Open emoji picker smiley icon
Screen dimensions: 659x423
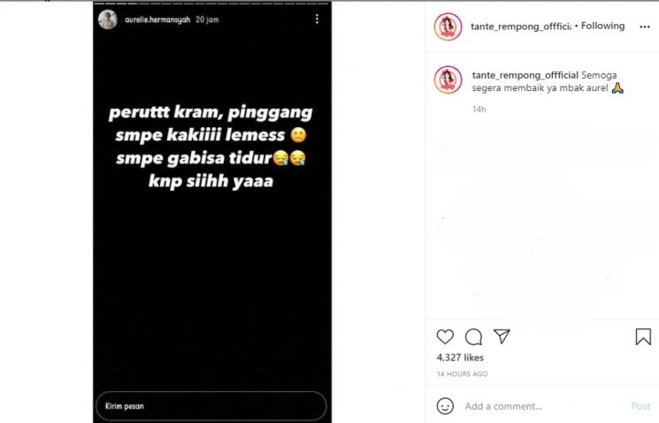pos(445,406)
